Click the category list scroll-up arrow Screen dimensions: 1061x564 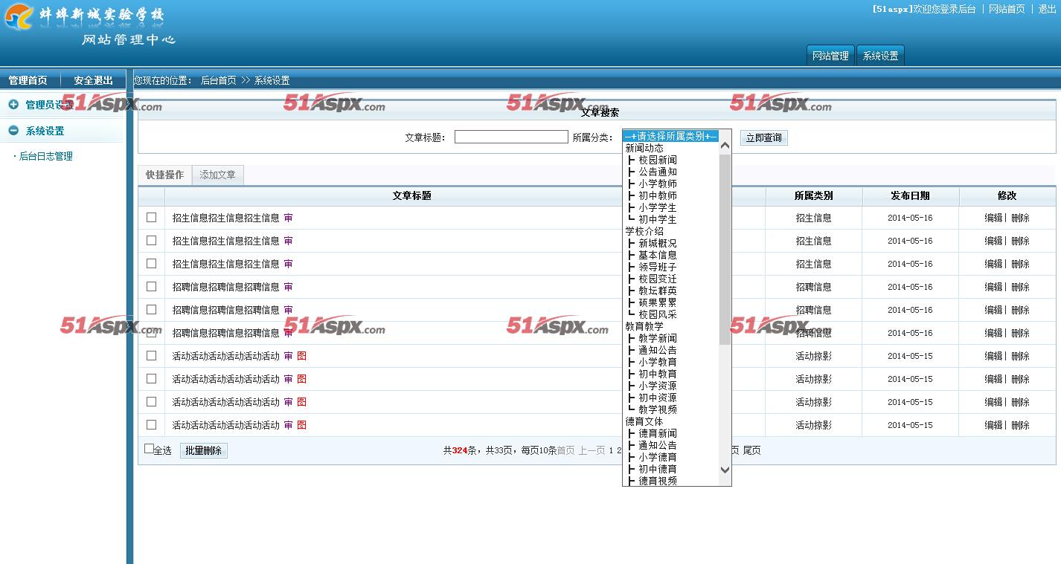725,146
